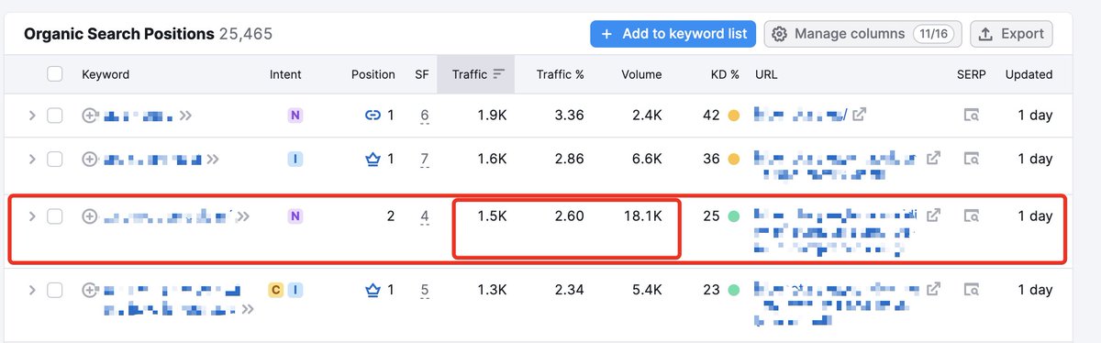This screenshot has height=343, width=1101.
Task: Click crown position icon in 1.6K row
Action: 373,159
